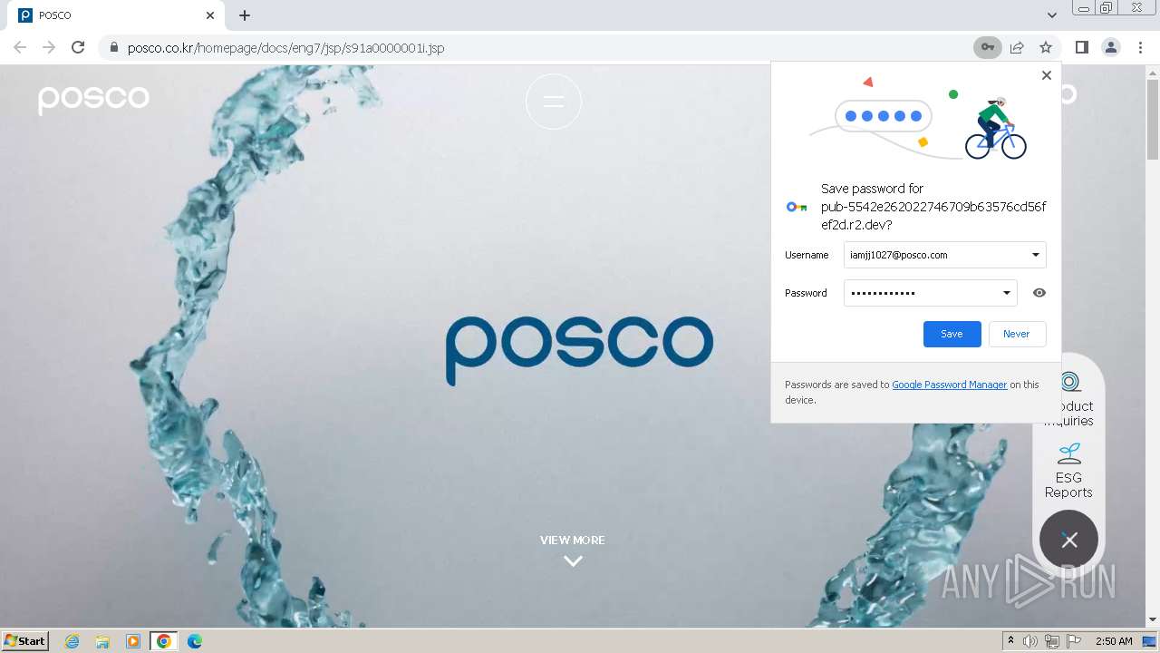Share this page icon

[1017, 47]
